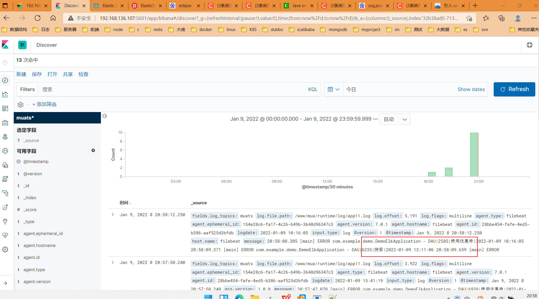The image size is (539, 299).
Task: Open new browser tab plus button
Action: point(475,6)
